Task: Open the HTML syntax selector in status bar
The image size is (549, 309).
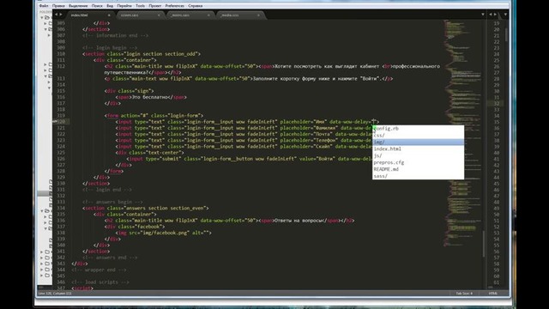Action: (492, 294)
